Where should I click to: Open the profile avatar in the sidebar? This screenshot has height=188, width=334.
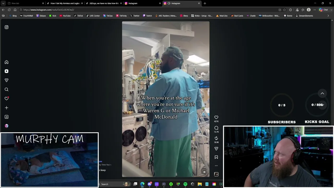click(7, 126)
